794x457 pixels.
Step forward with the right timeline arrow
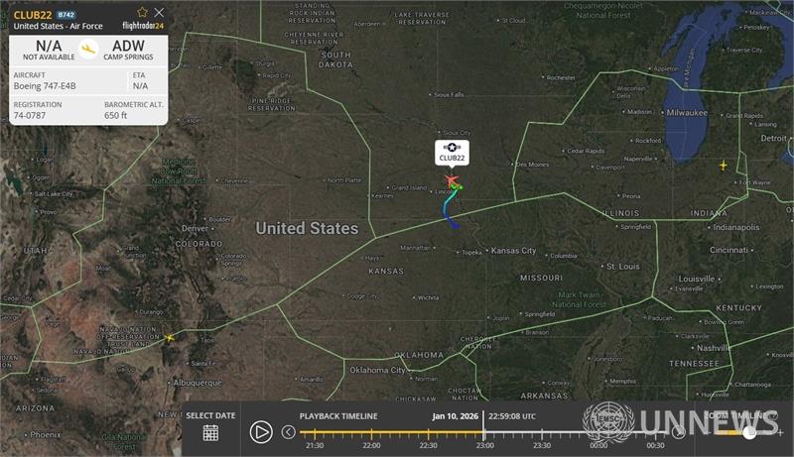[x=679, y=432]
